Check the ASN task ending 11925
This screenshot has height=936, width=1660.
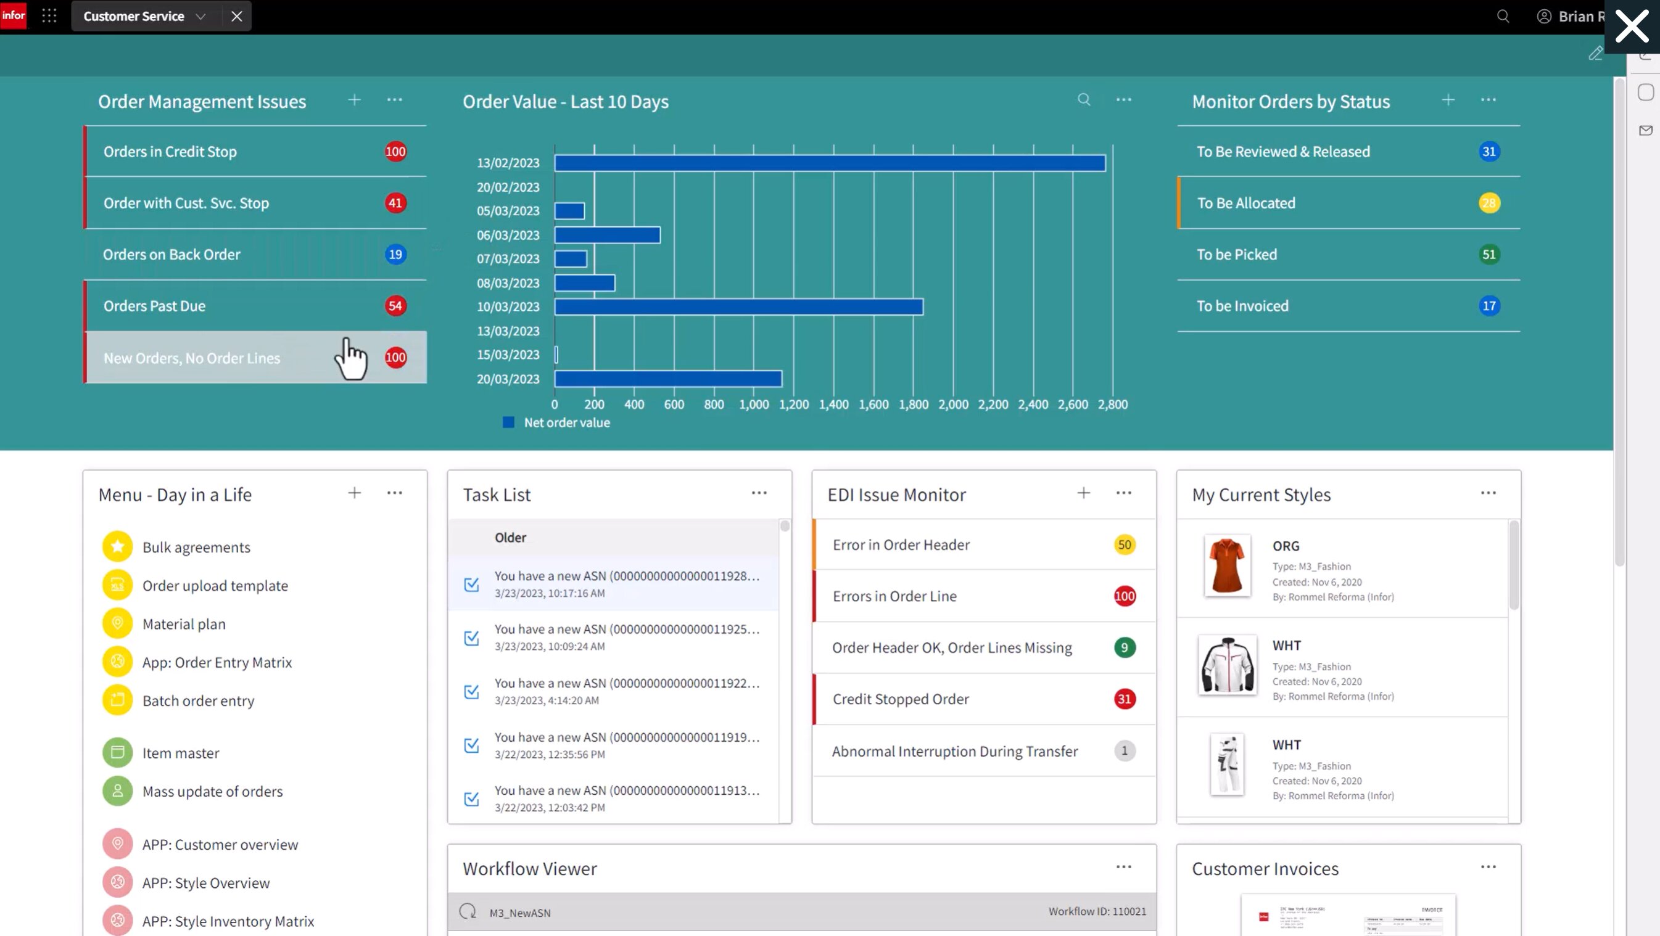[x=472, y=638]
